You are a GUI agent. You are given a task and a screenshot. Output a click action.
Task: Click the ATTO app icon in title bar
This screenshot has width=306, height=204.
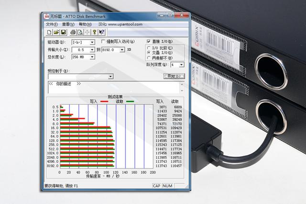[46, 16]
